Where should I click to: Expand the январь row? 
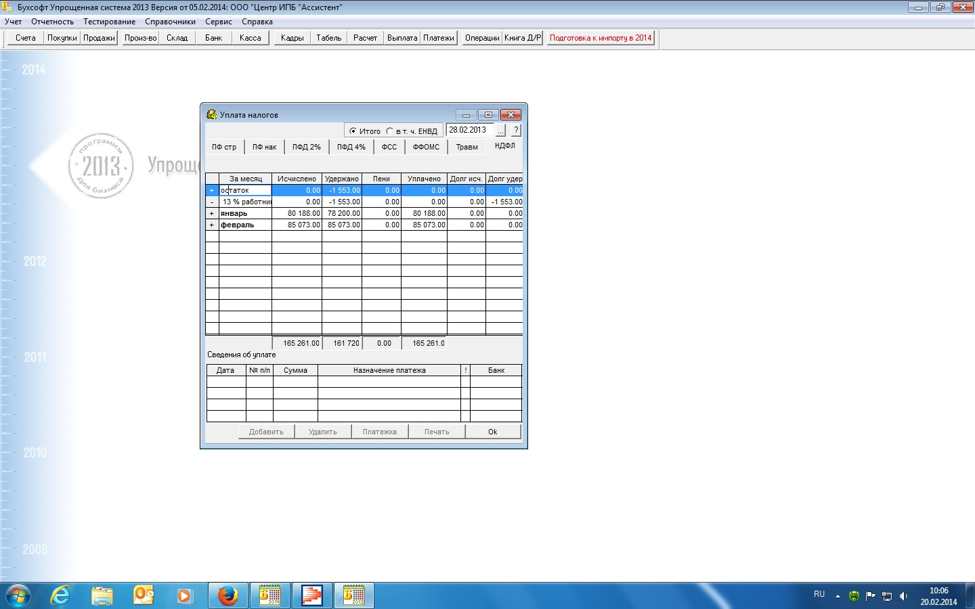(212, 214)
